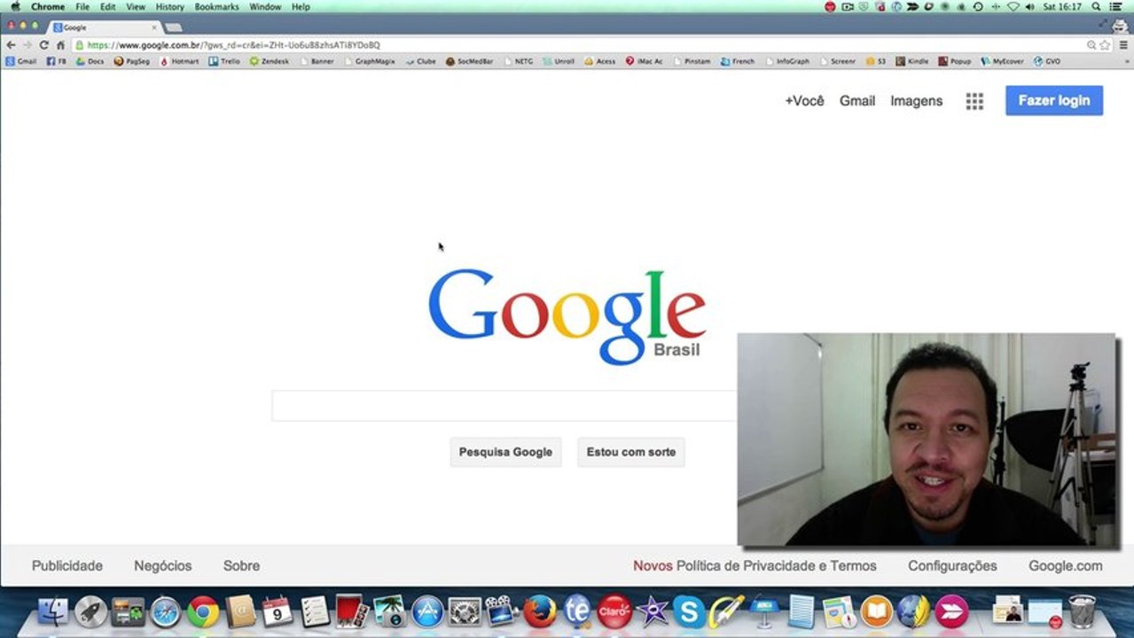Click the webcam video overlay
This screenshot has height=638, width=1134.
click(927, 439)
